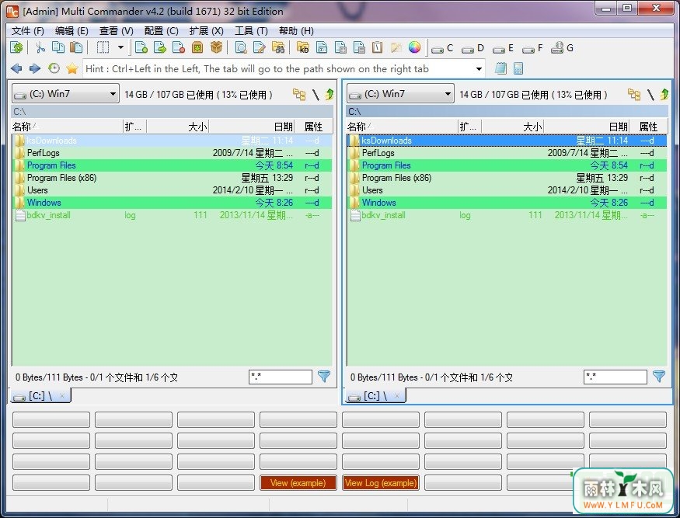Go to root in right panel
Viewport: 680px width, 518px height.
pyautogui.click(x=650, y=94)
